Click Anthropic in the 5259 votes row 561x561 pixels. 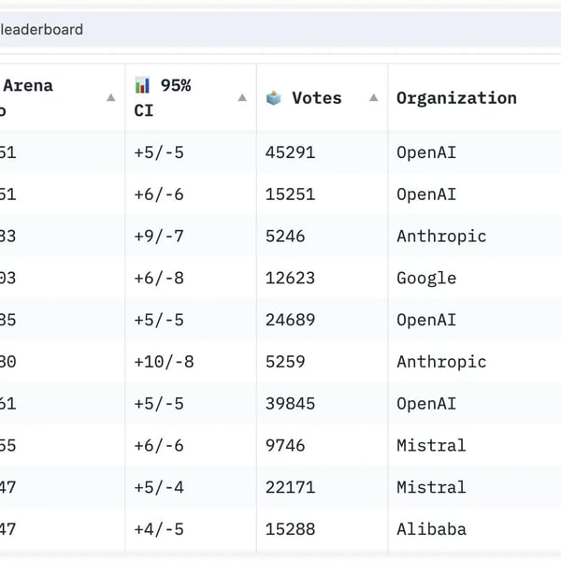coord(441,363)
